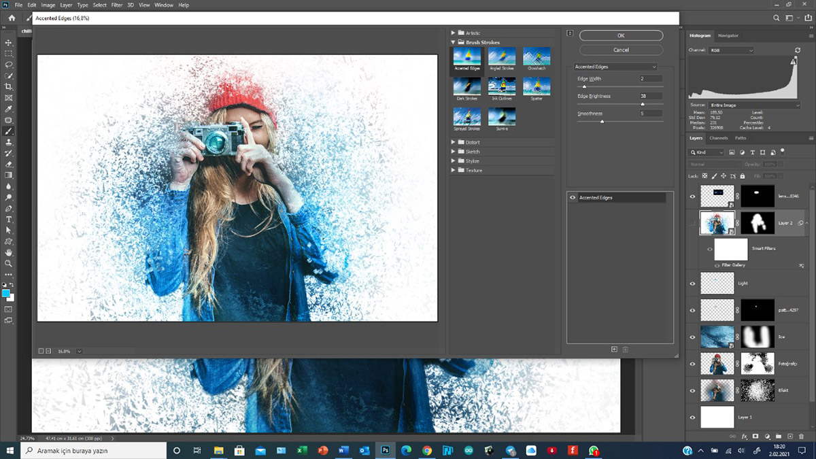Open the Filter menu
Screen dimensions: 816x459
click(118, 5)
